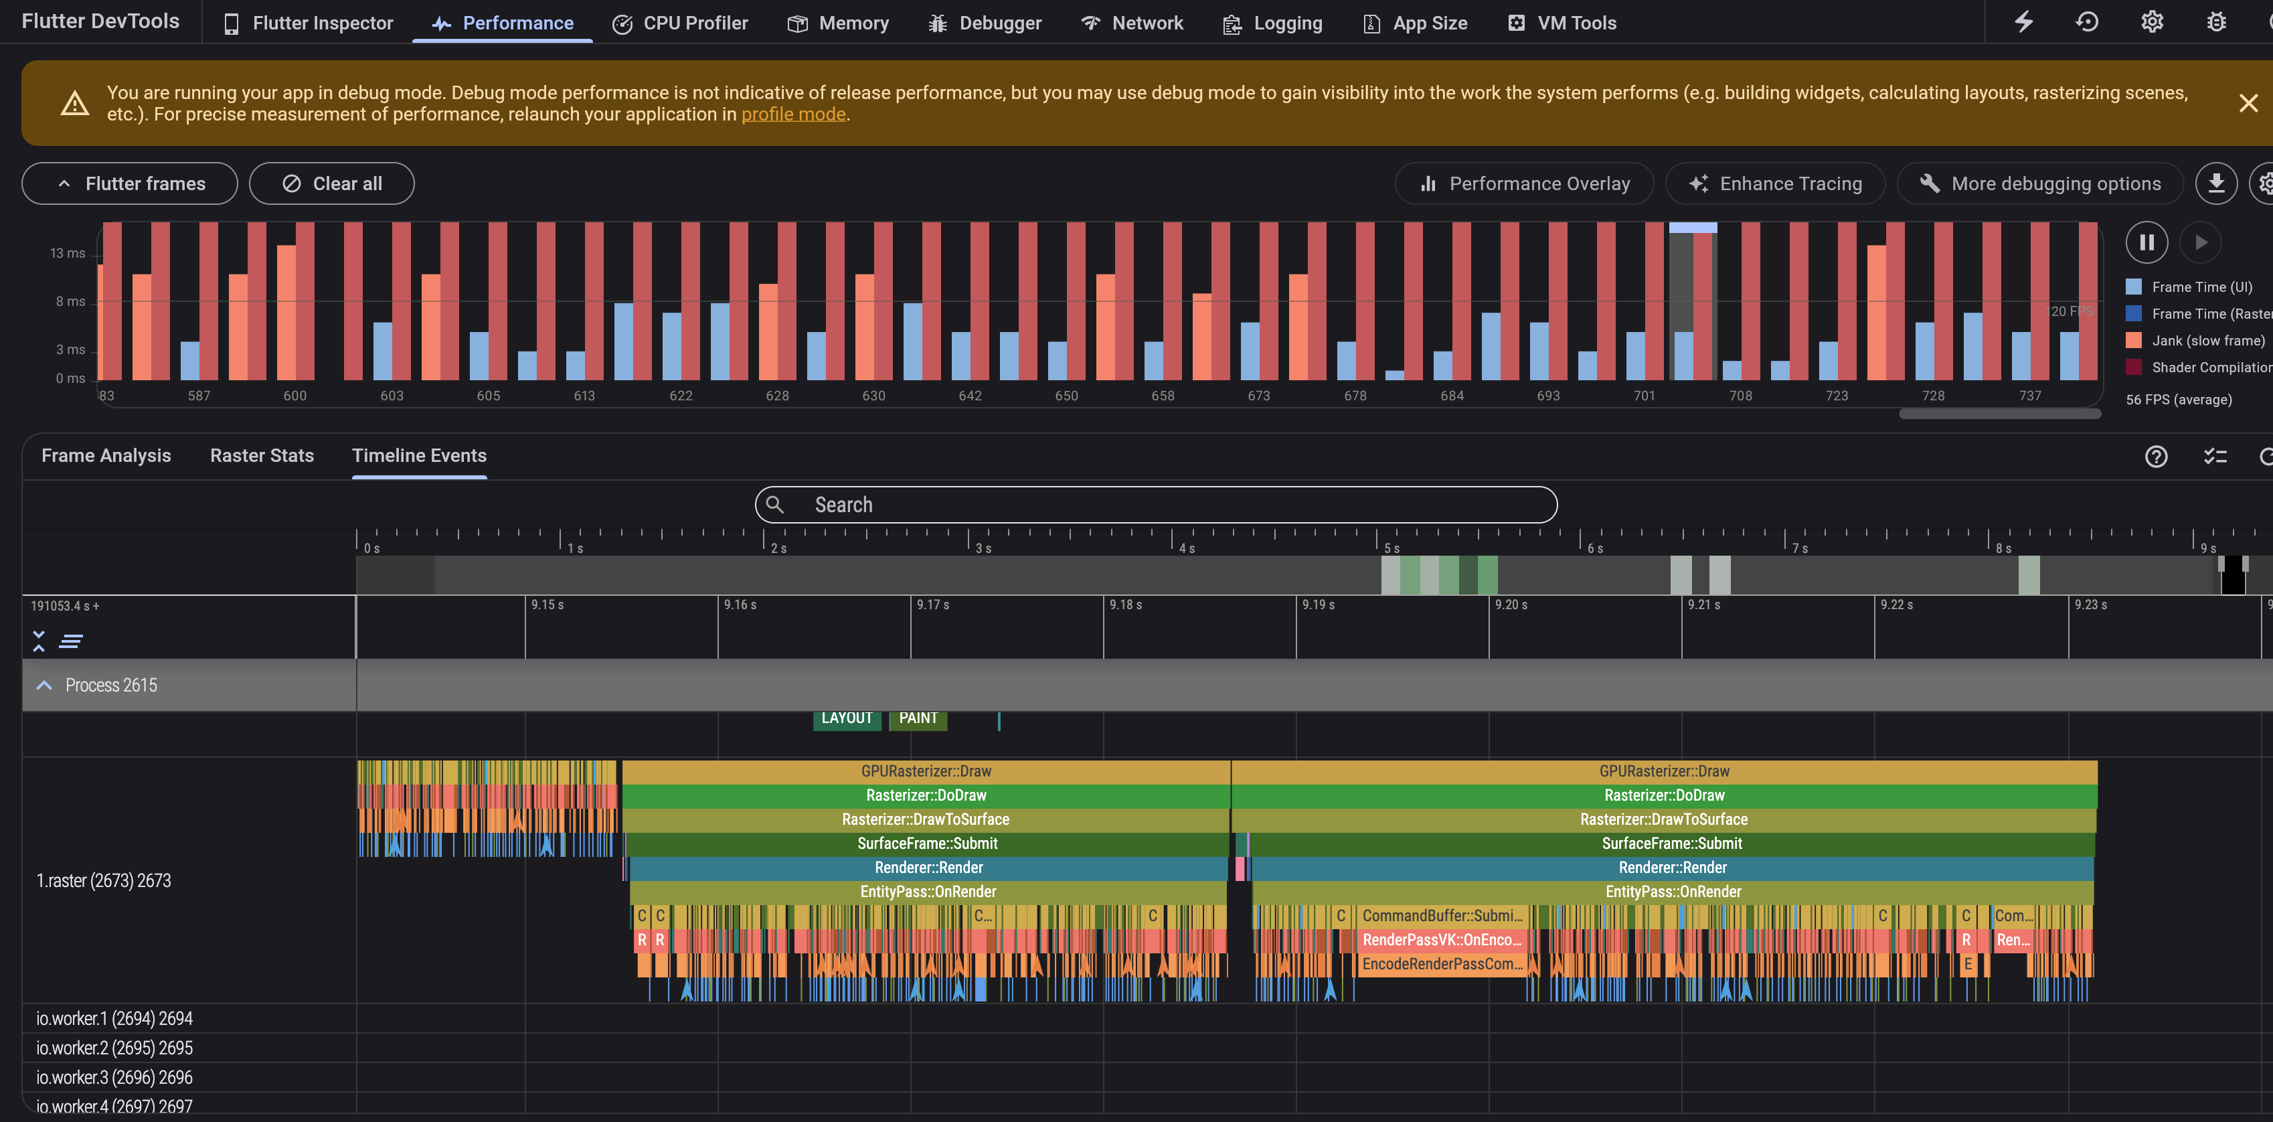Open the Raster Stats tab
Image resolution: width=2273 pixels, height=1122 pixels.
click(261, 455)
